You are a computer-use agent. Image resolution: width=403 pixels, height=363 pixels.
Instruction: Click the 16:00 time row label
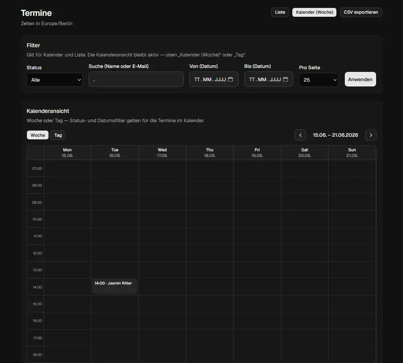37,321
